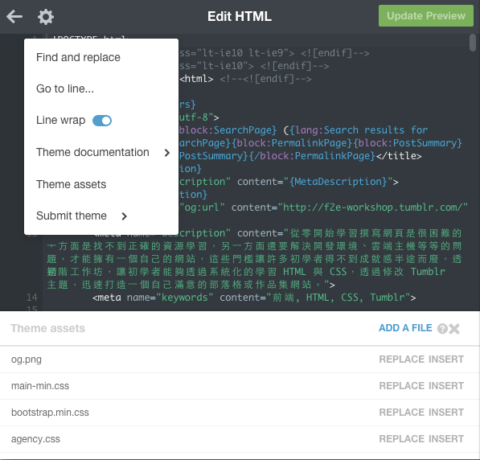This screenshot has width=480, height=460.
Task: Click the f2e-workshop.tumblr.com URL in code
Action: tap(372, 207)
